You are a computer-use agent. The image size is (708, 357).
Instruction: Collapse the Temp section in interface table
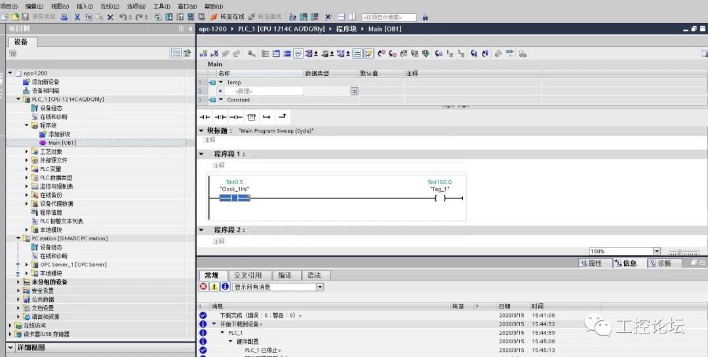coord(221,82)
